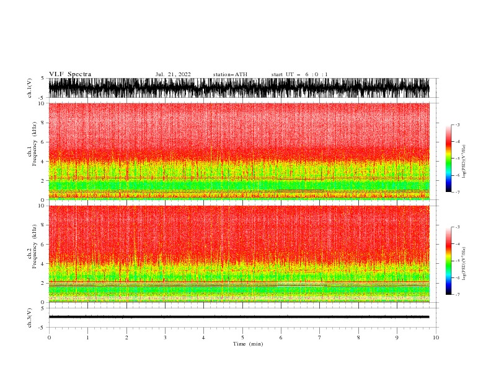The width and height of the screenshot is (491, 379).
Task: Click time axis tick label "3"
Action: (165, 338)
